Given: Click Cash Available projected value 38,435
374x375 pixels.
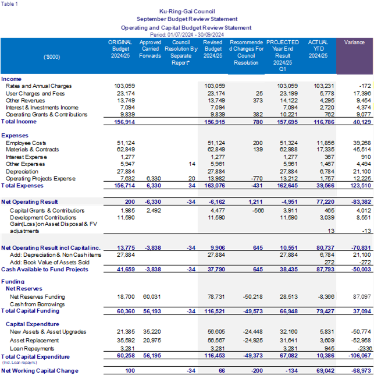Looking at the screenshot, I should tap(288, 270).
